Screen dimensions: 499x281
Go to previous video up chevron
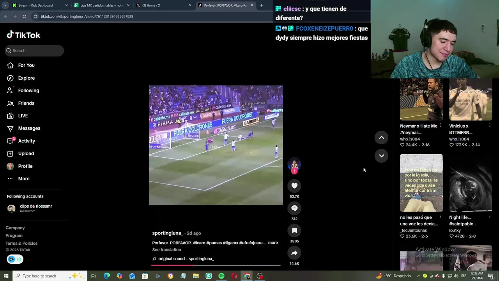(381, 137)
